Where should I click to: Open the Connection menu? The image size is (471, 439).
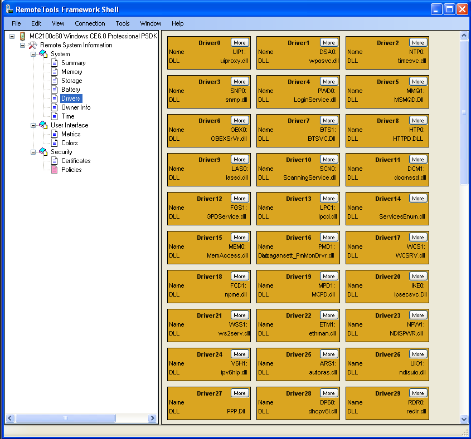(90, 23)
